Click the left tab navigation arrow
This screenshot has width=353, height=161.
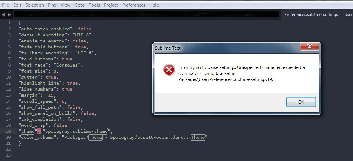[x=3, y=14]
